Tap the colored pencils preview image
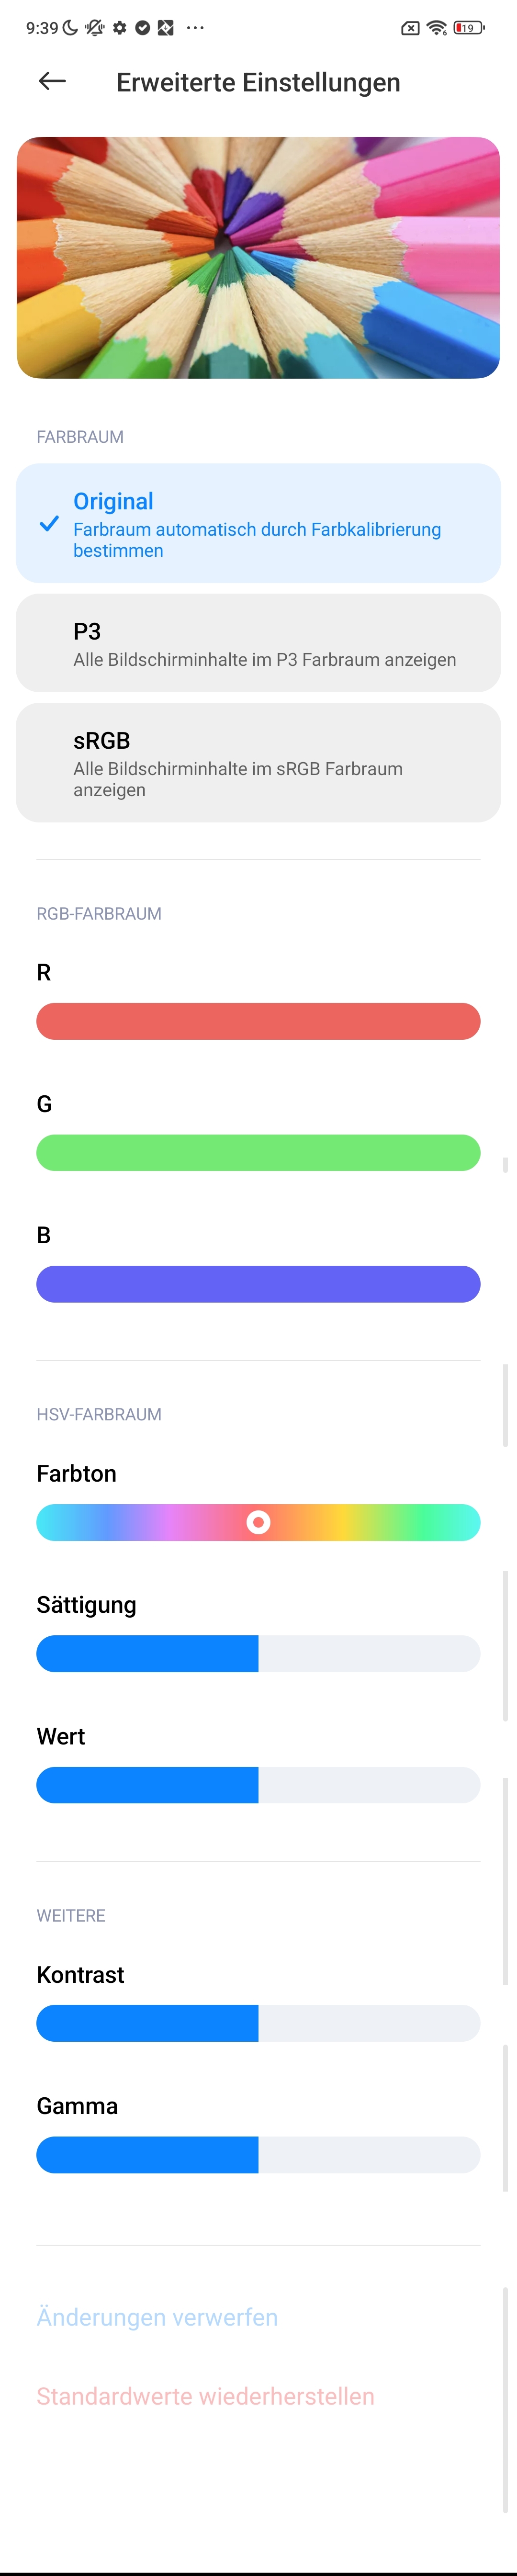Image resolution: width=517 pixels, height=2576 pixels. [258, 257]
